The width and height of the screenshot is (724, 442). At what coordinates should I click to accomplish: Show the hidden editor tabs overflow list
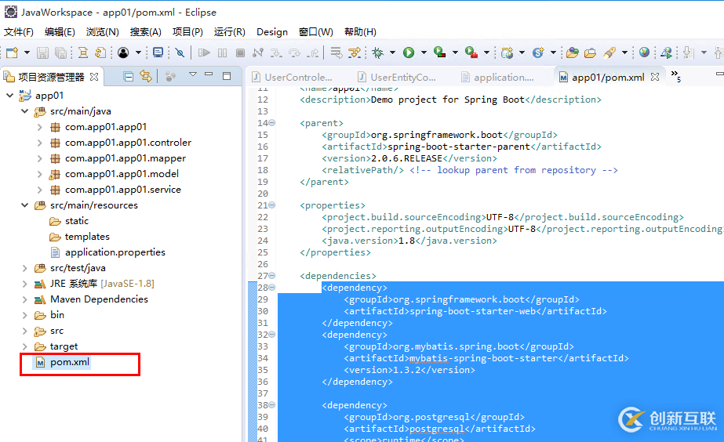(x=675, y=77)
